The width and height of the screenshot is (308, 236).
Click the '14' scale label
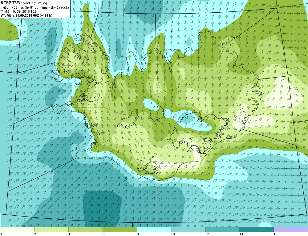point(241,234)
